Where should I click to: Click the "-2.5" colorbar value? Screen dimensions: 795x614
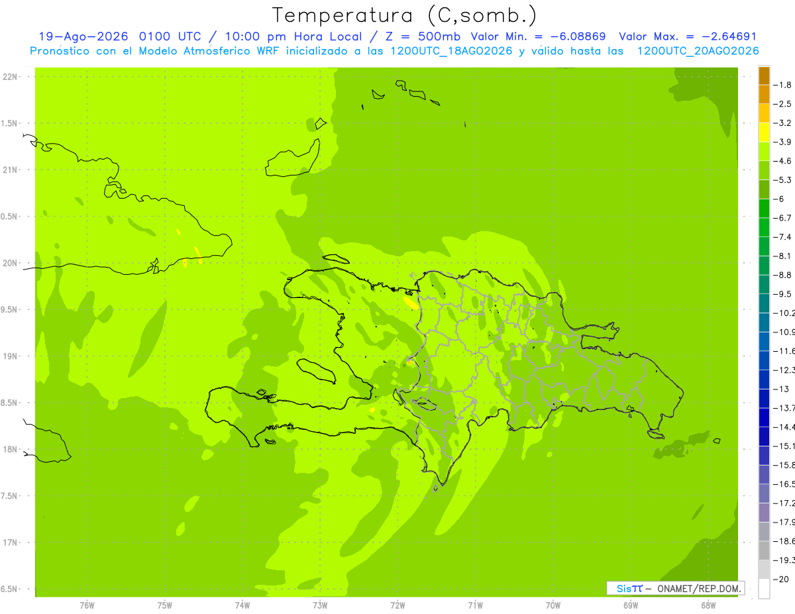pos(783,104)
